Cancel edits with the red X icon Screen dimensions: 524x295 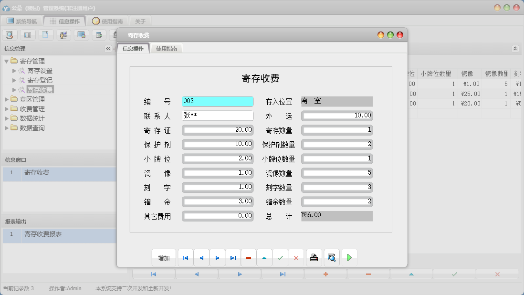(296, 257)
